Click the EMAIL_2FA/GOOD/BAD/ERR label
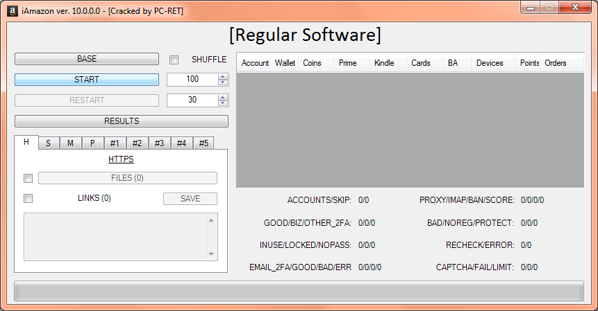 coord(300,267)
